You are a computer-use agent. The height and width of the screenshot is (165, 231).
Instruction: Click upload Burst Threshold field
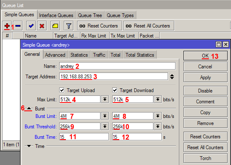(80, 126)
